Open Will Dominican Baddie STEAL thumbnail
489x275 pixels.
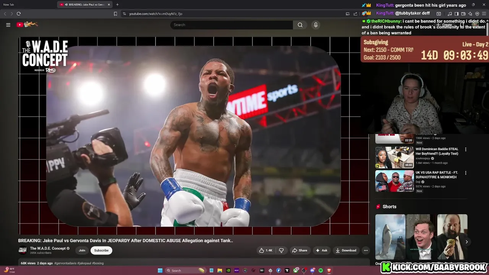[394, 157]
